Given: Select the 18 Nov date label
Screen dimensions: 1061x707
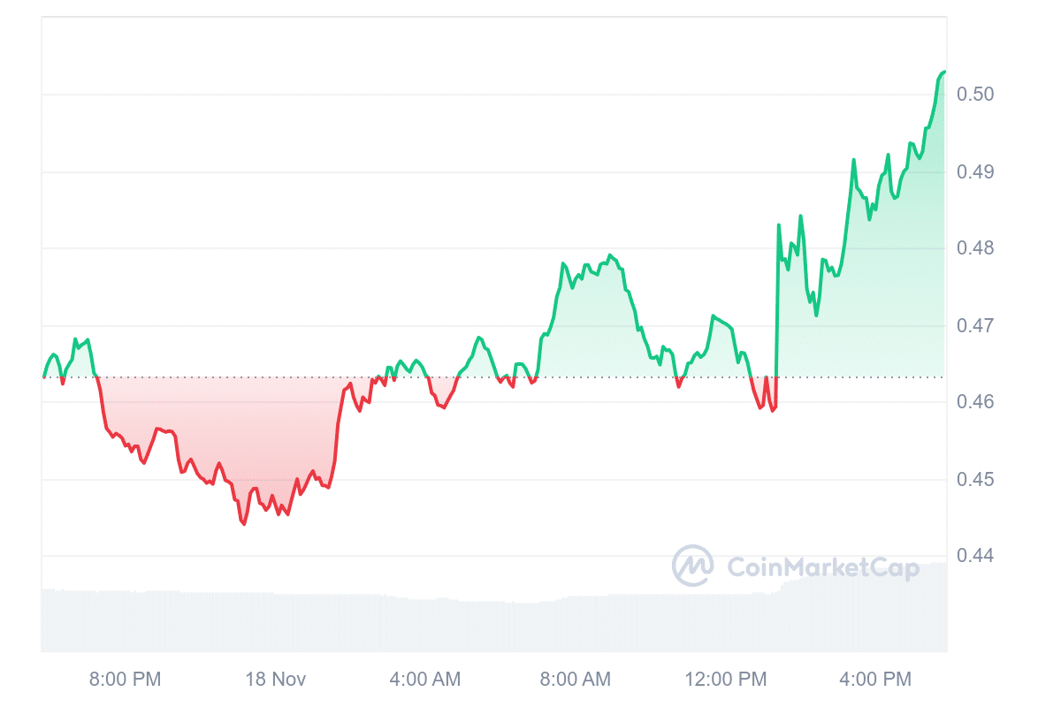Looking at the screenshot, I should pyautogui.click(x=276, y=679).
